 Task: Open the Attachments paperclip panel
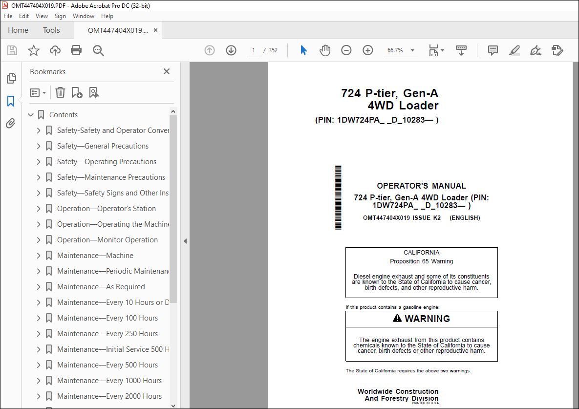point(11,123)
